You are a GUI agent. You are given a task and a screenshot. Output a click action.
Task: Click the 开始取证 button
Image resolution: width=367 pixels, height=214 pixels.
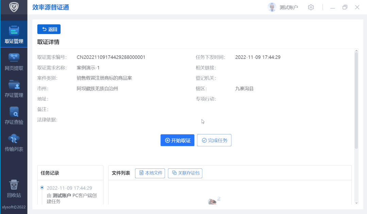click(177, 140)
